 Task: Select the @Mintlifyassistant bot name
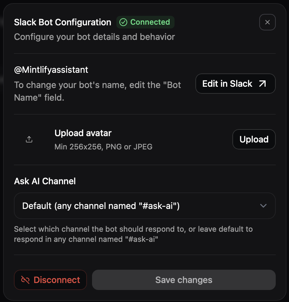tap(51, 70)
